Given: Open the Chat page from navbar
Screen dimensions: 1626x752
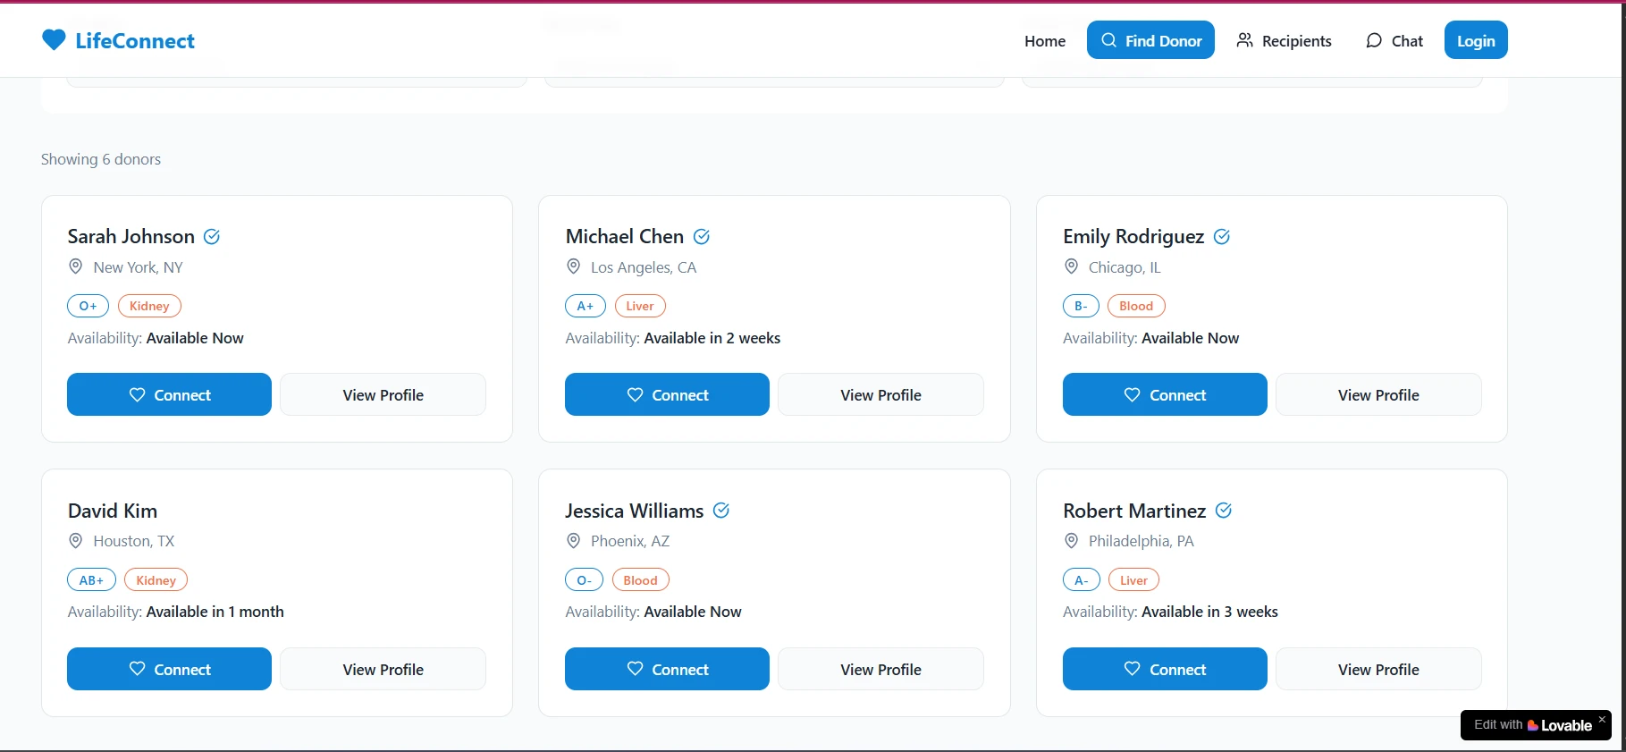Looking at the screenshot, I should (x=1394, y=41).
